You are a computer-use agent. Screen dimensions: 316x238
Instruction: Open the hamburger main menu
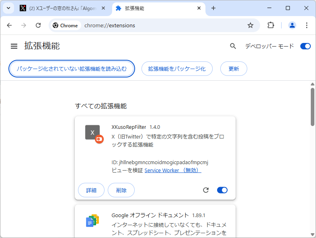click(14, 46)
